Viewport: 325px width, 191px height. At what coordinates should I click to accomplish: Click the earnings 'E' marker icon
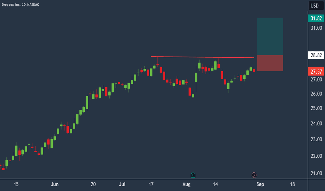coord(193,175)
